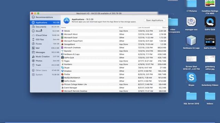Image resolution: width=220 pixels, height=123 pixels.
Task: Select the GoPro Studio list row icon
Action: coord(63,81)
